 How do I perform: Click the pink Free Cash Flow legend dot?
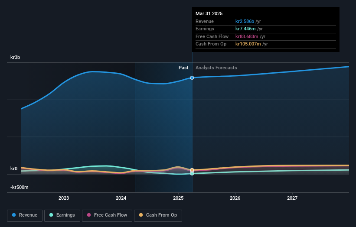point(89,215)
